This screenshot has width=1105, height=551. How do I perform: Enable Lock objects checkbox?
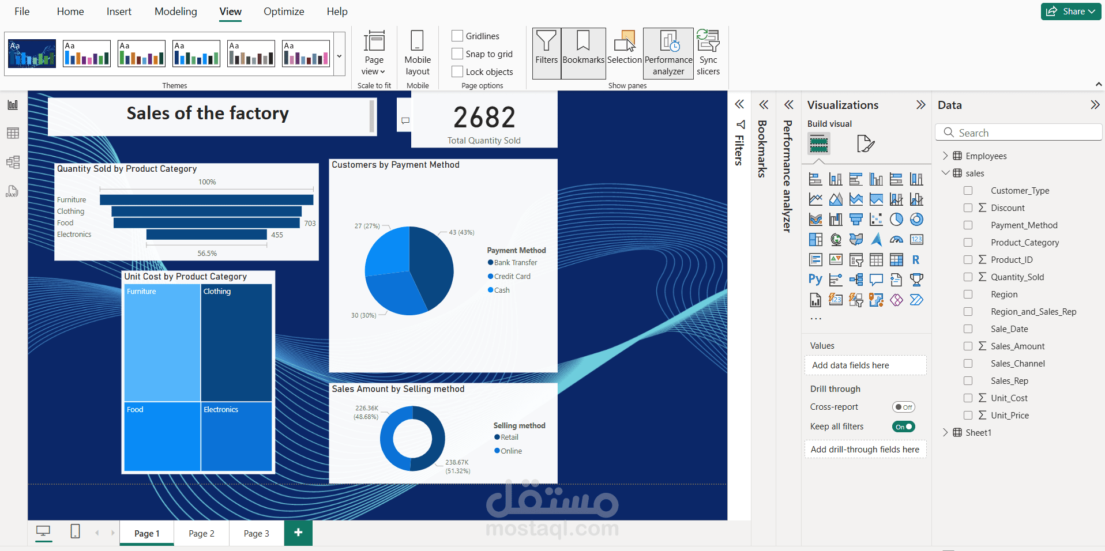(457, 71)
